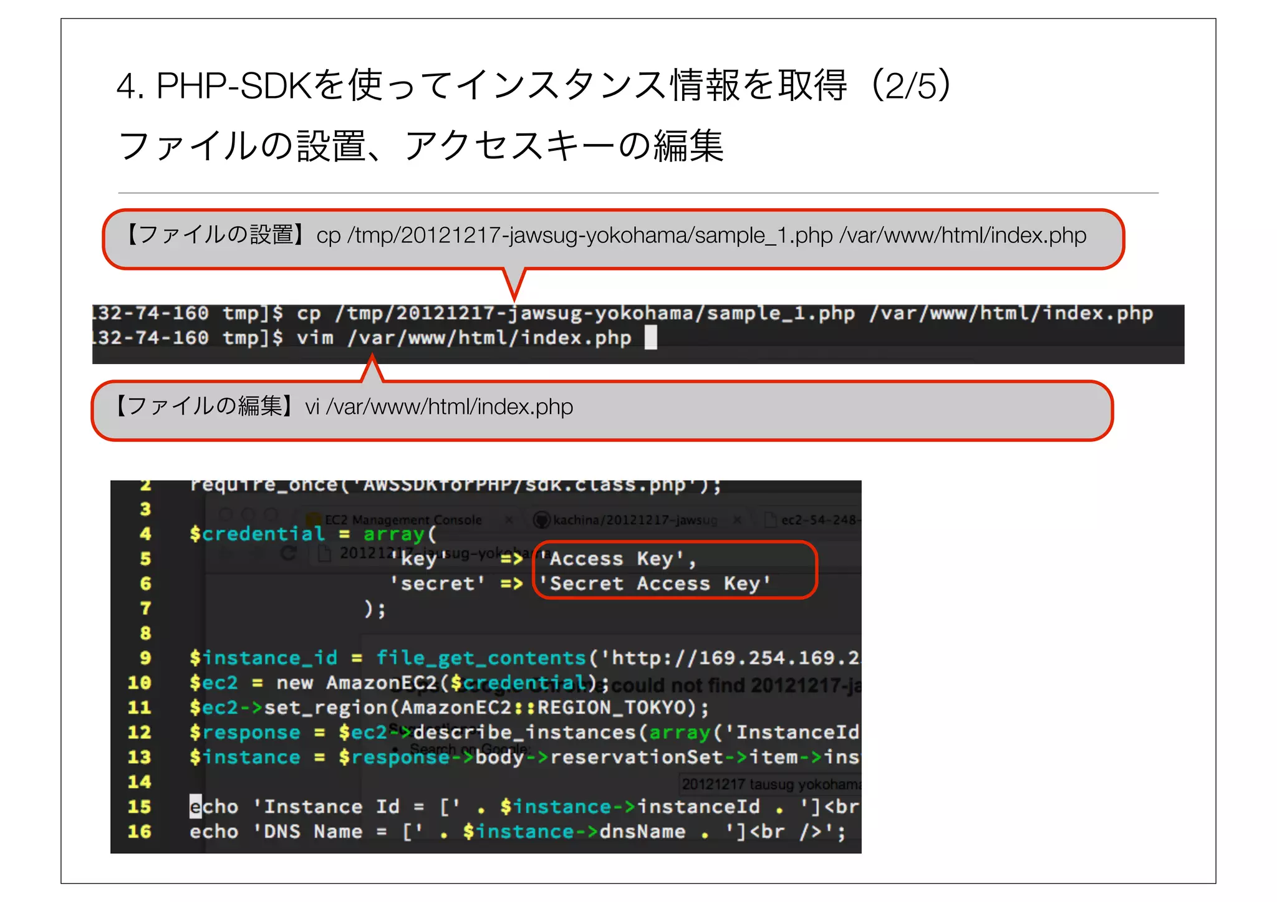The width and height of the screenshot is (1277, 902).
Task: Click 'set_region(AmazonEC2::REGION_TOKYO)' on line 11
Action: point(480,708)
